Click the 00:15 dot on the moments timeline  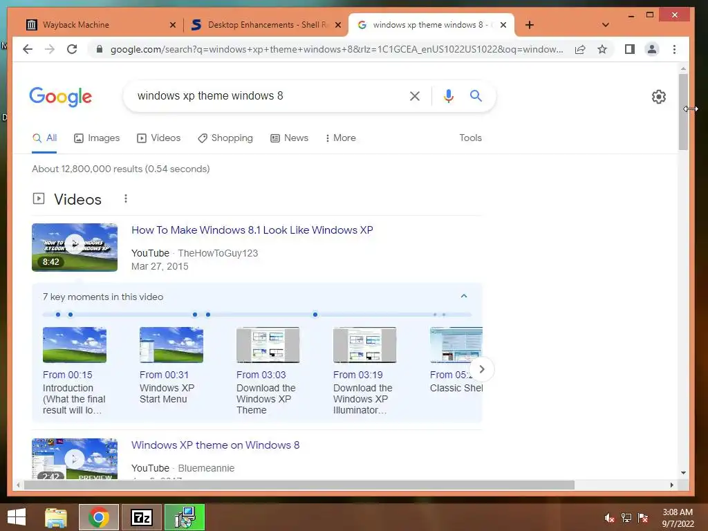pos(58,315)
